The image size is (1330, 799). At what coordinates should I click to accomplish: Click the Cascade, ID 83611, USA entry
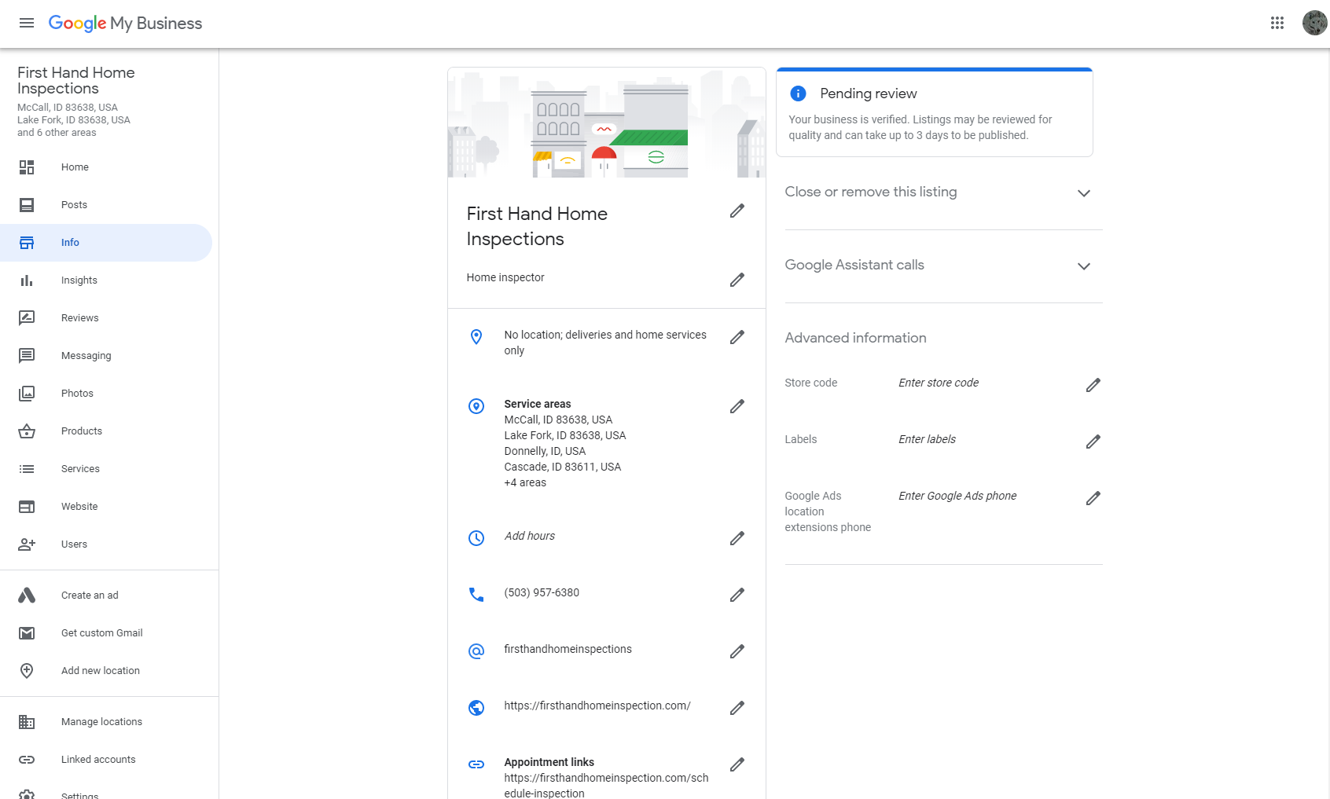[x=563, y=467]
